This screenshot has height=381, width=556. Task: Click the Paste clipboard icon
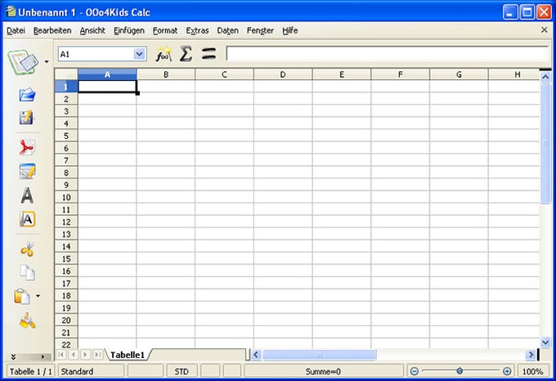[x=22, y=296]
